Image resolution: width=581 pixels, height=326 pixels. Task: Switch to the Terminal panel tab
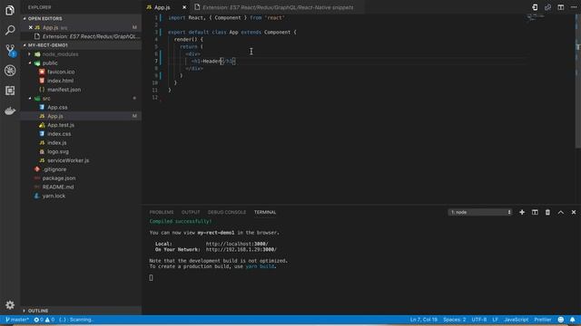pos(265,213)
